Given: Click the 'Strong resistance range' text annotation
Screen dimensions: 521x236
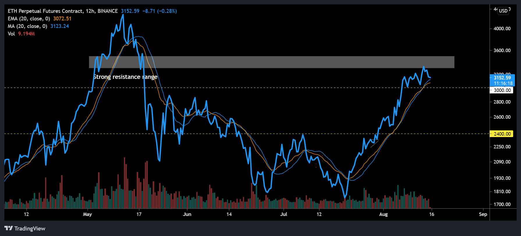Looking at the screenshot, I should (x=125, y=77).
